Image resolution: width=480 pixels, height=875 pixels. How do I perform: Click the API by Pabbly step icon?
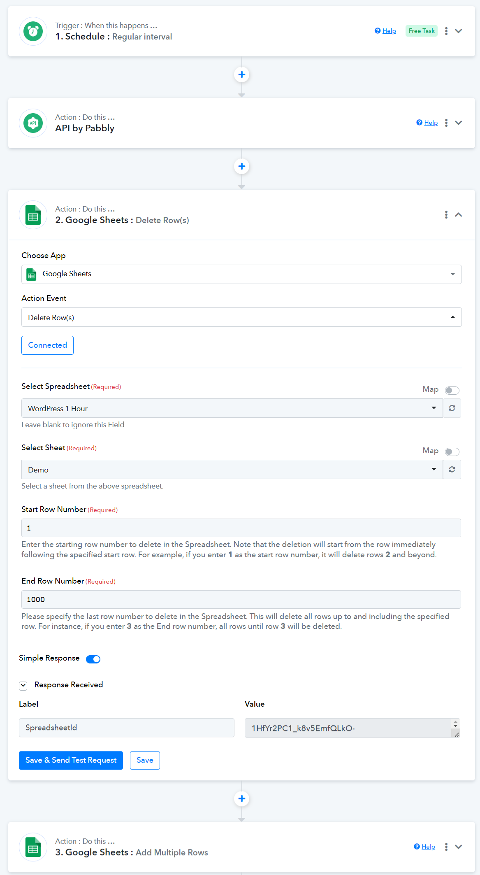tap(33, 123)
